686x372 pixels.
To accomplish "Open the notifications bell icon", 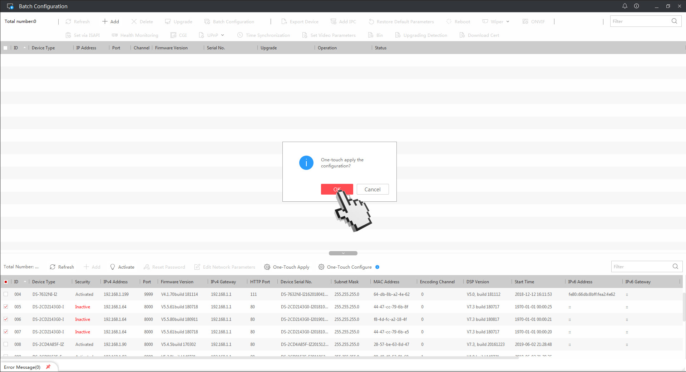I will coord(625,6).
